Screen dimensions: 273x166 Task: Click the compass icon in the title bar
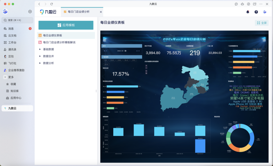(x=248, y=4)
